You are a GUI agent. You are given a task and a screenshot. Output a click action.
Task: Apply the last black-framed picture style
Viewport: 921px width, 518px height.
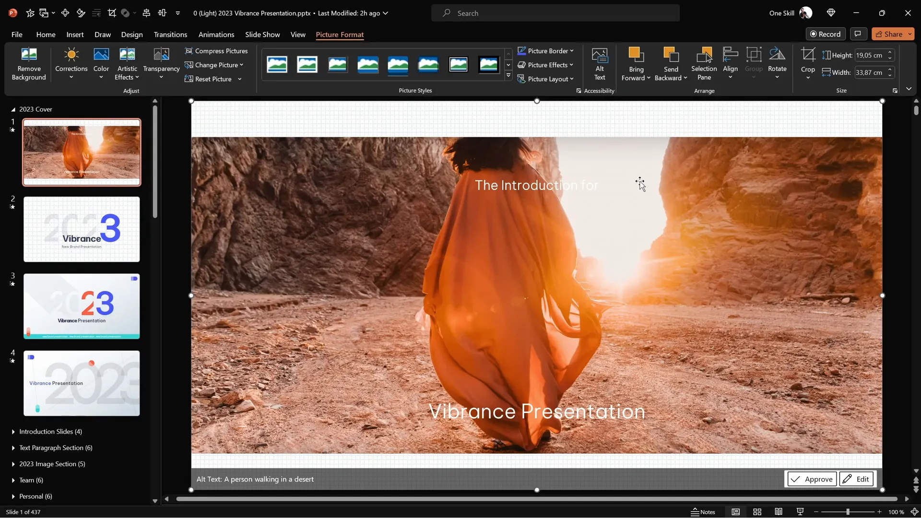tap(488, 64)
